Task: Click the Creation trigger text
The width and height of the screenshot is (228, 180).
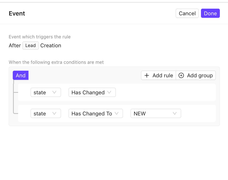Action: click(x=51, y=46)
